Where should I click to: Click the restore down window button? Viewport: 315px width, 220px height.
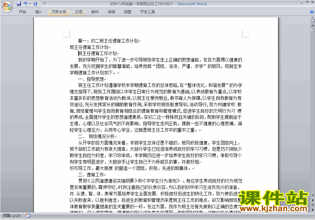pos(307,2)
